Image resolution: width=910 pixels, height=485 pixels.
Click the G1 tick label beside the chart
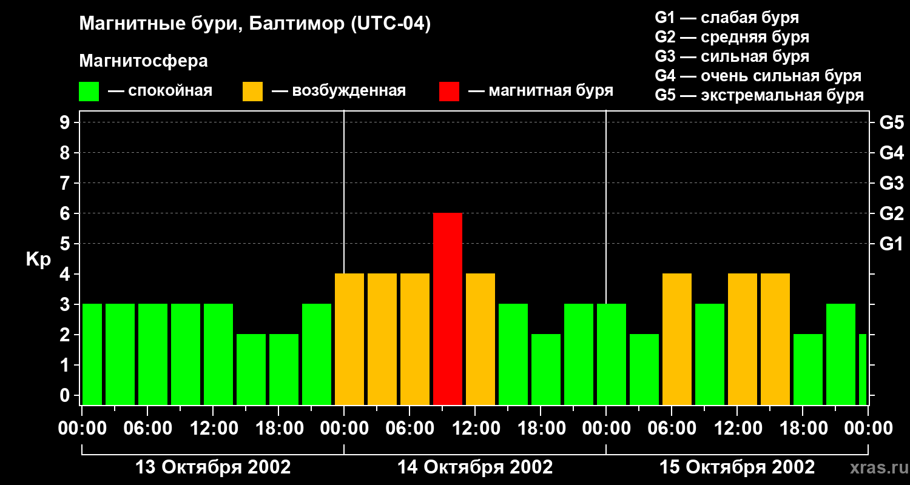[892, 244]
